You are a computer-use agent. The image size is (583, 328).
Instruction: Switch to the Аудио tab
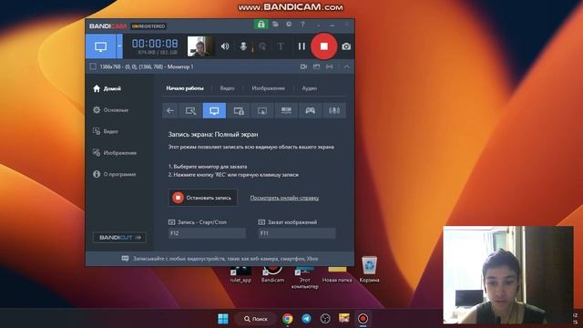(310, 88)
